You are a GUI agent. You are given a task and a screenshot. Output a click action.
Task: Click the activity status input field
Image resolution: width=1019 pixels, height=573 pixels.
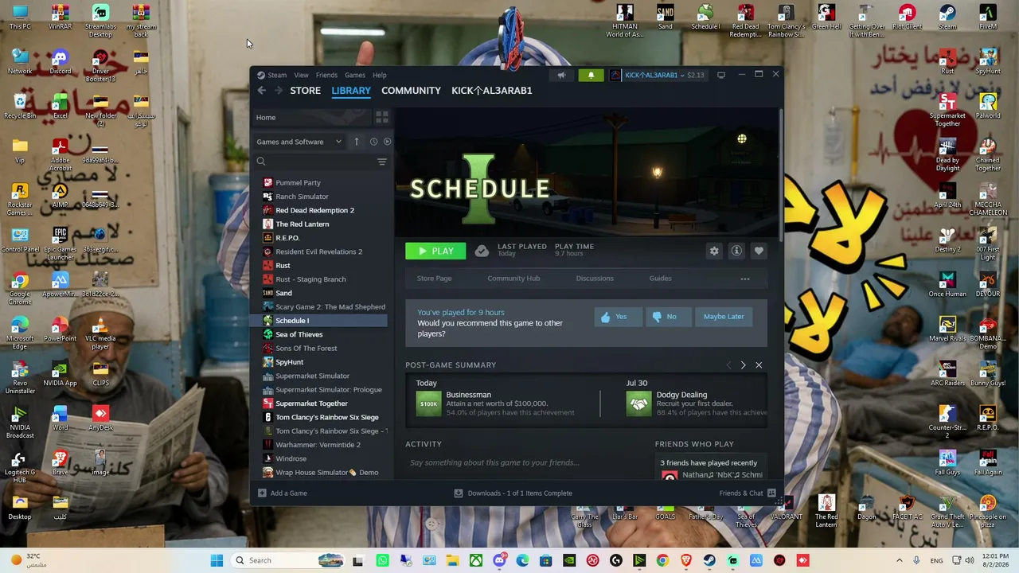[525, 463]
